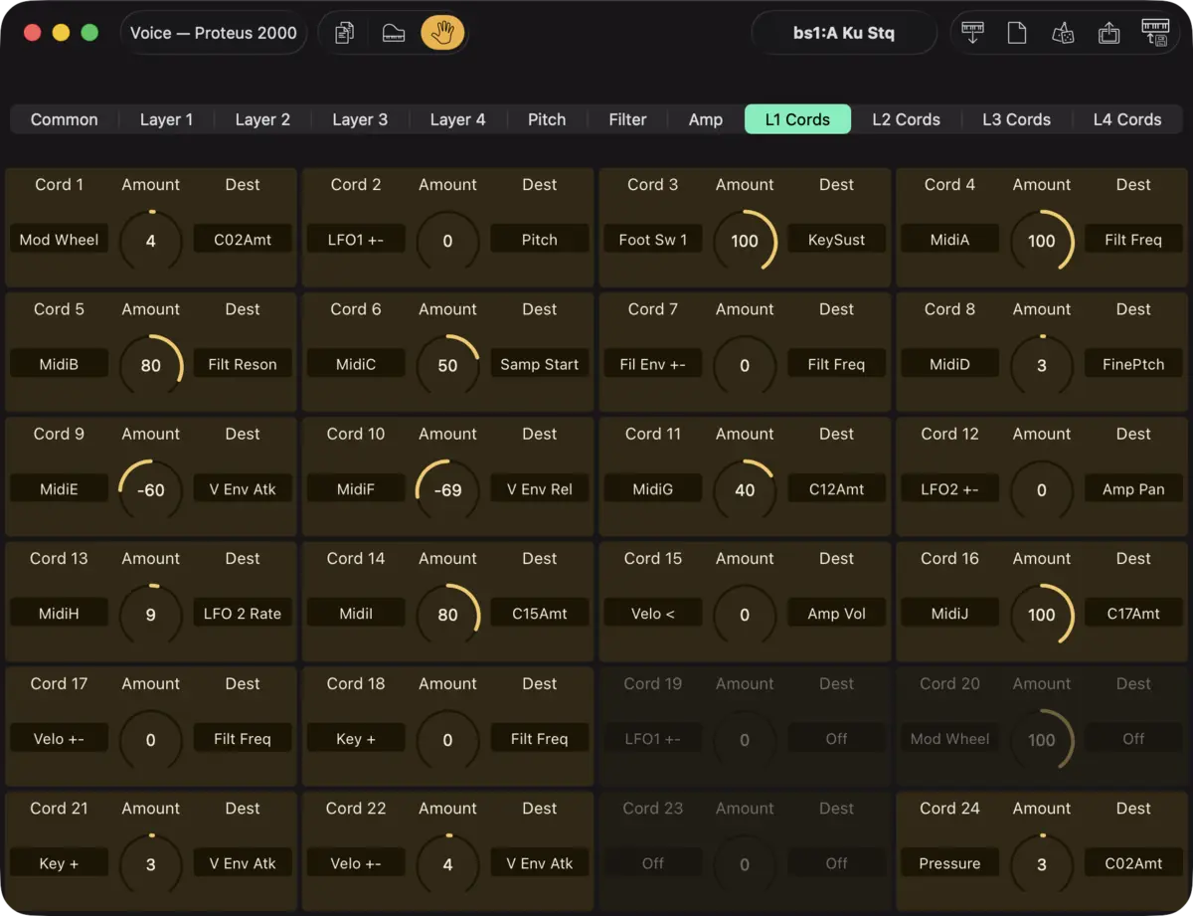Open Cord 6 destination dropdown Samp Start
The height and width of the screenshot is (916, 1193).
pos(540,364)
